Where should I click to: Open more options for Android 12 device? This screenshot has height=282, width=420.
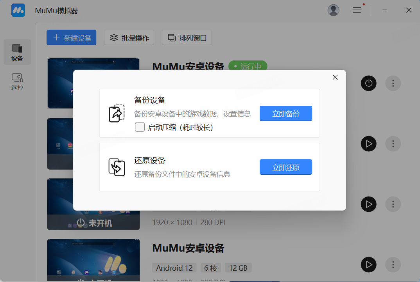[393, 264]
